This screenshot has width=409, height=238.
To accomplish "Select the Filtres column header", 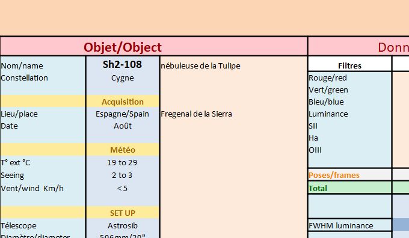I will click(349, 64).
